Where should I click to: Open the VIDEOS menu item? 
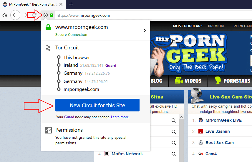(188, 81)
